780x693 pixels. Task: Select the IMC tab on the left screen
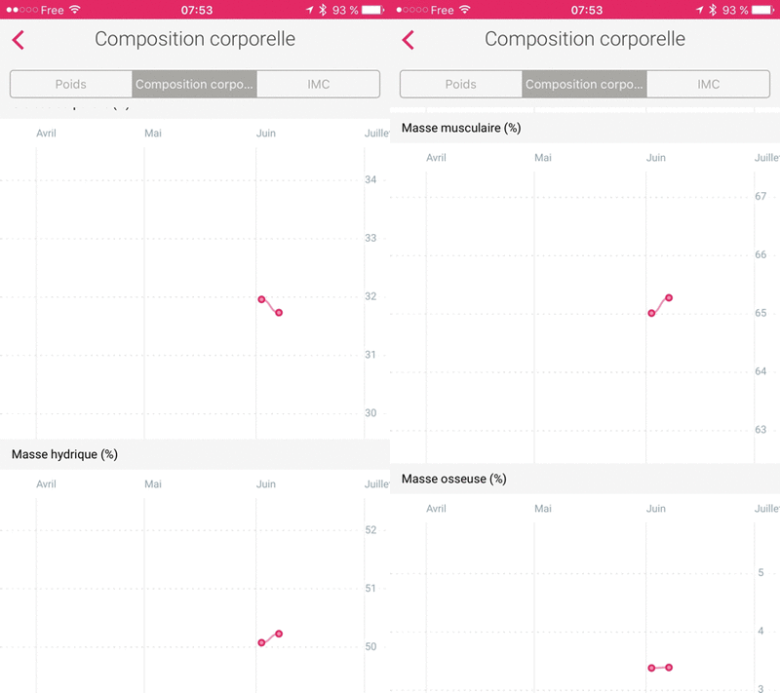[x=319, y=84]
